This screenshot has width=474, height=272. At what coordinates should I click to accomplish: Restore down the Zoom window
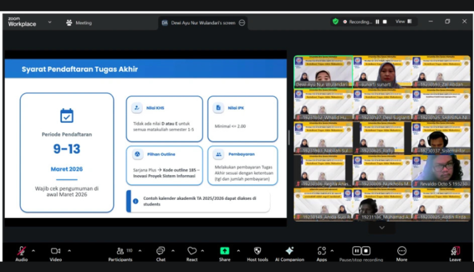[x=447, y=22]
